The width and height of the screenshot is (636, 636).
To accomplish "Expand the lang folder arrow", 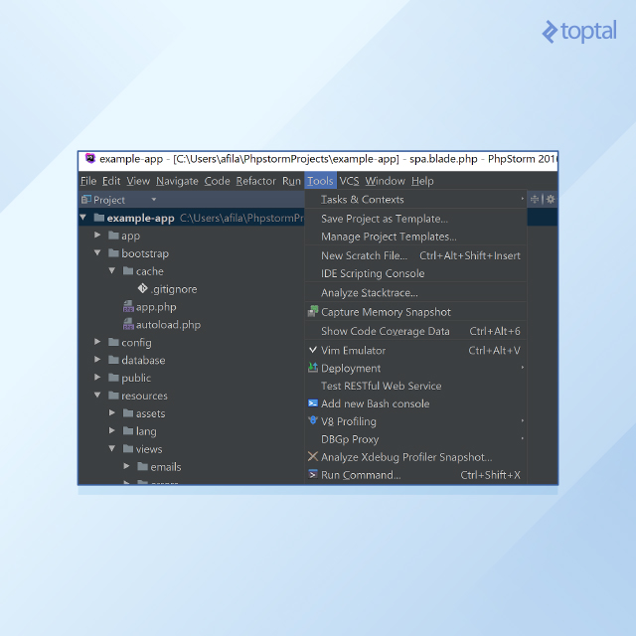I will tap(112, 430).
